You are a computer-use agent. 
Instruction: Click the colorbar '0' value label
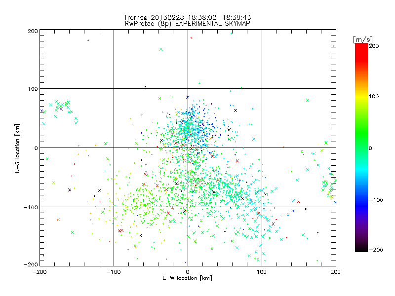(x=370, y=148)
